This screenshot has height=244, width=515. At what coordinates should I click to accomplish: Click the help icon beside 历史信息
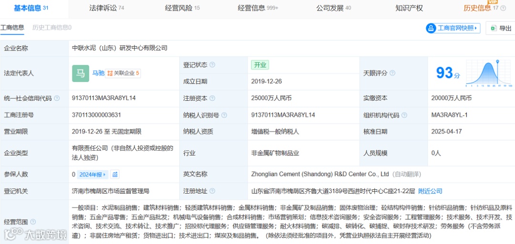(503, 9)
